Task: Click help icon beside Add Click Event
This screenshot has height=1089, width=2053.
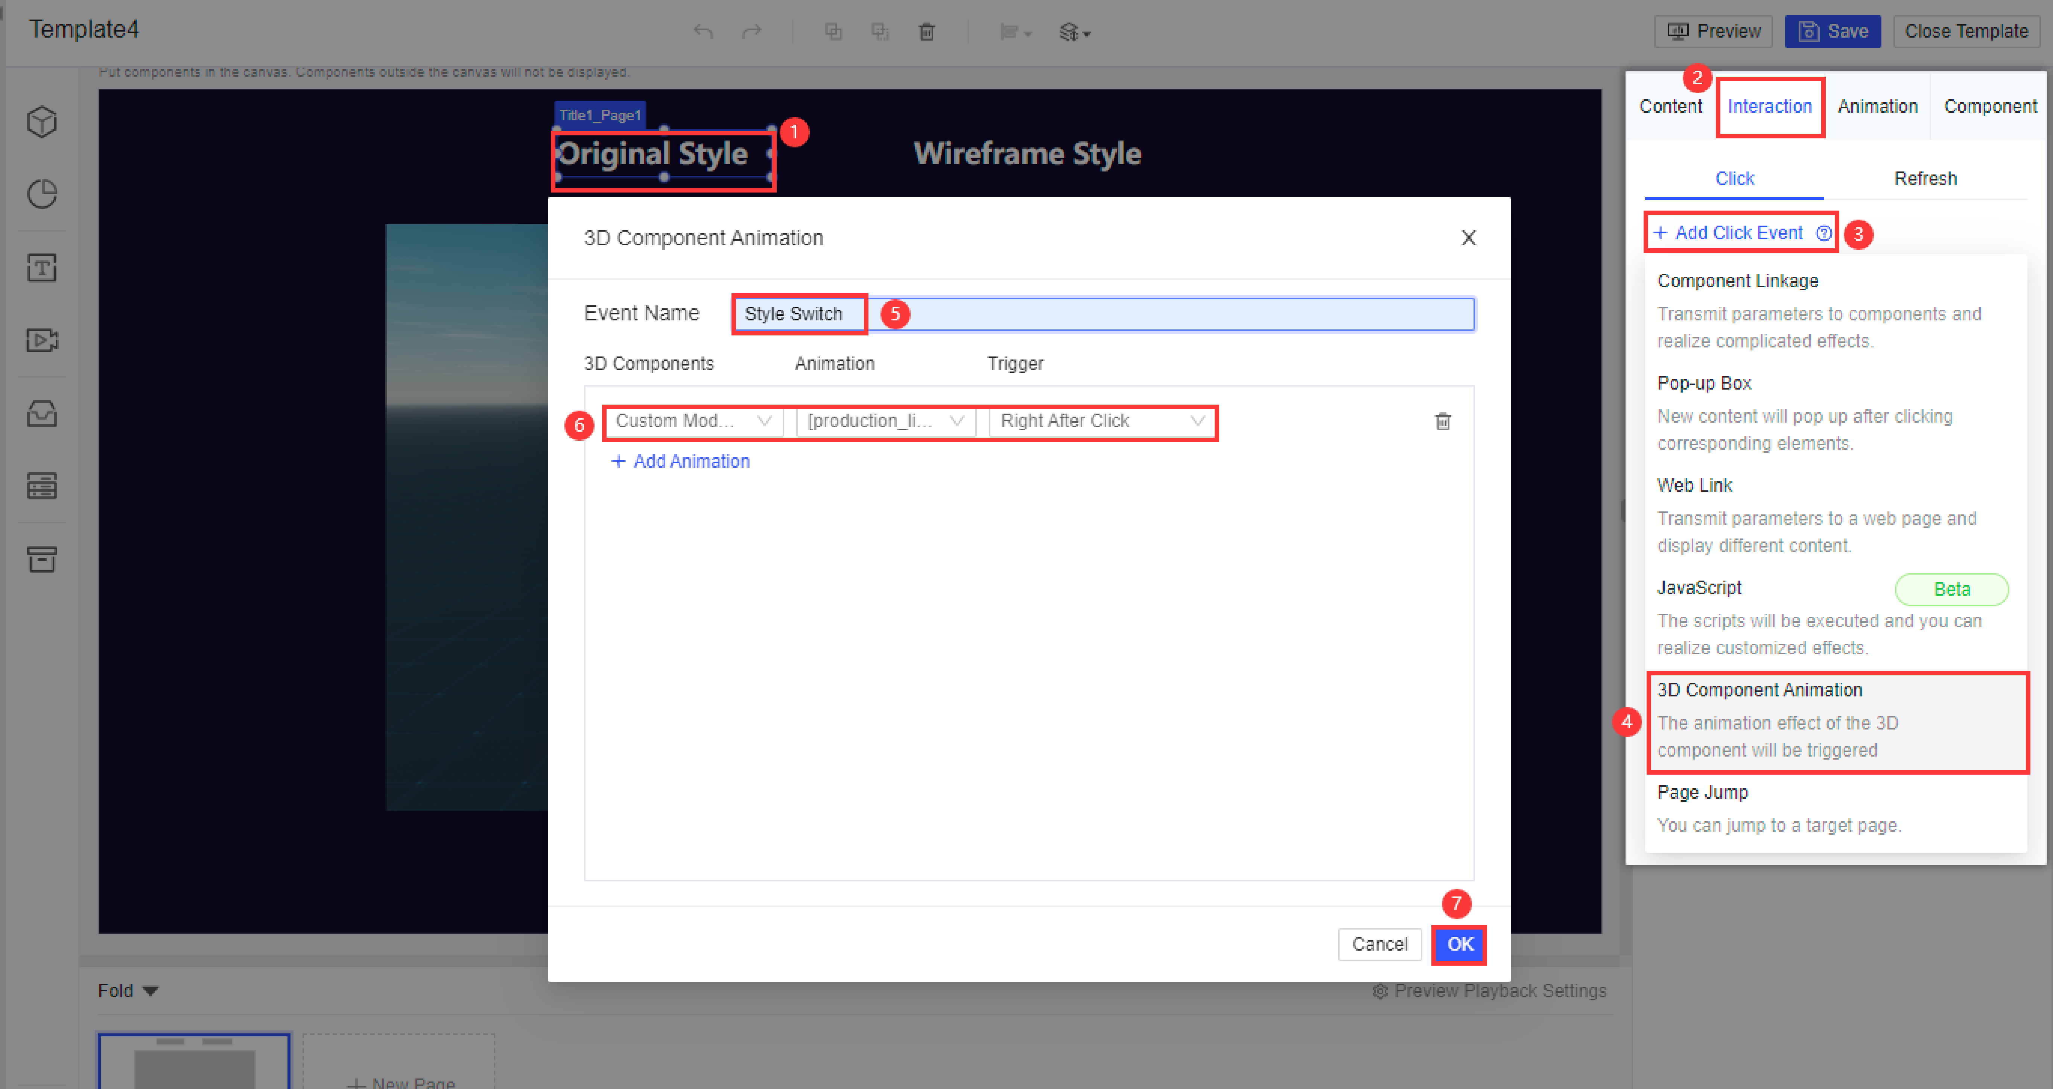Action: tap(1823, 234)
